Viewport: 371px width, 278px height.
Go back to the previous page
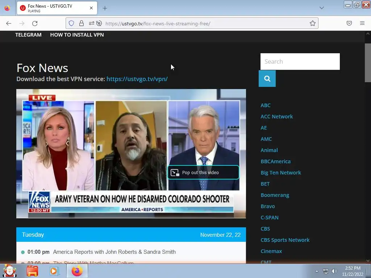(9, 23)
